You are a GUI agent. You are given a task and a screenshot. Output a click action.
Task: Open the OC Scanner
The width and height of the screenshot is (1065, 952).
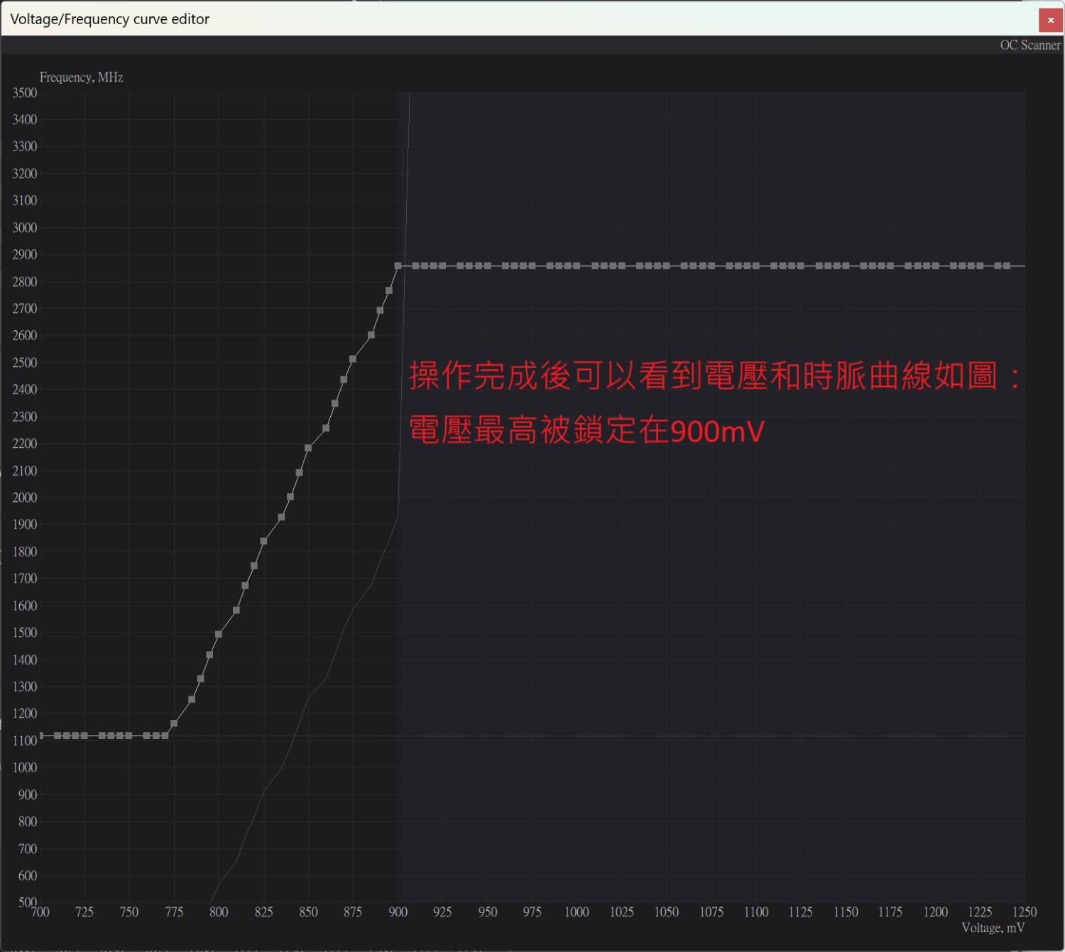[1029, 45]
